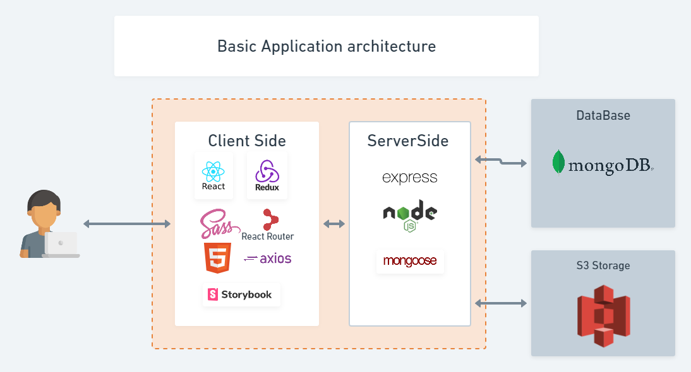The height and width of the screenshot is (372, 691).
Task: Select the "React Router" text label
Action: pyautogui.click(x=268, y=236)
